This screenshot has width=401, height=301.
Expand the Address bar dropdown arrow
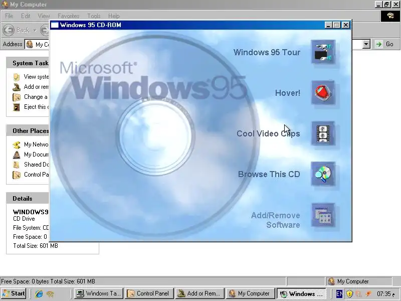(366, 44)
